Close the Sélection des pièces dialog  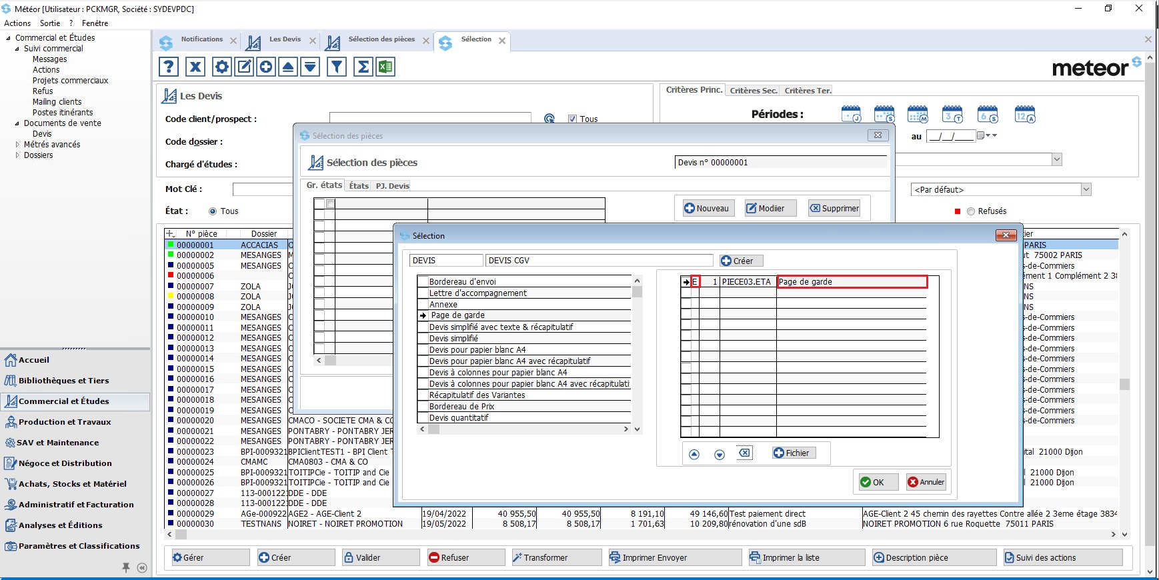(878, 135)
